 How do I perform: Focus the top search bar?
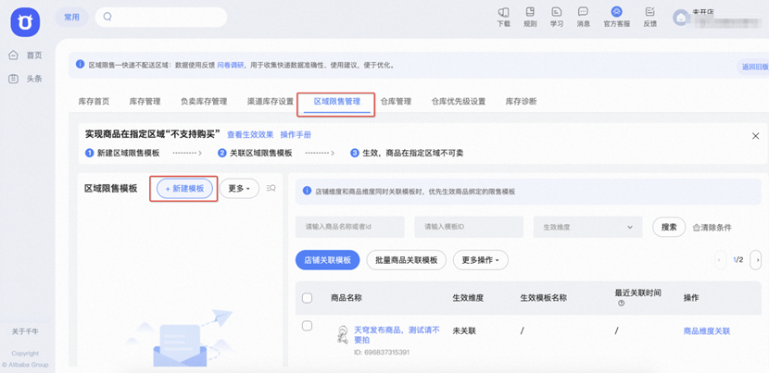coord(161,18)
